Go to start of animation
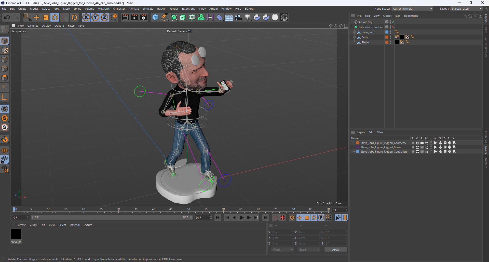The image size is (489, 262). [x=218, y=218]
